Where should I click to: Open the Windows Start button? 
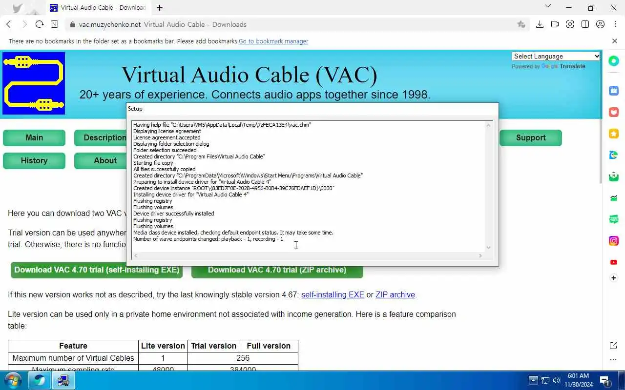point(13,380)
